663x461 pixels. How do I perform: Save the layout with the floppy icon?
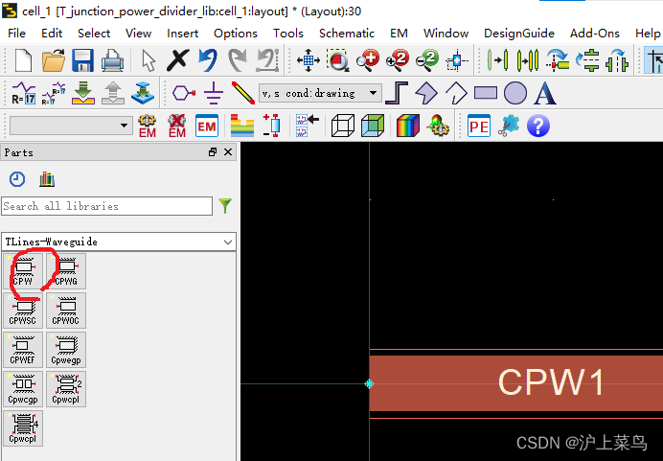[82, 60]
